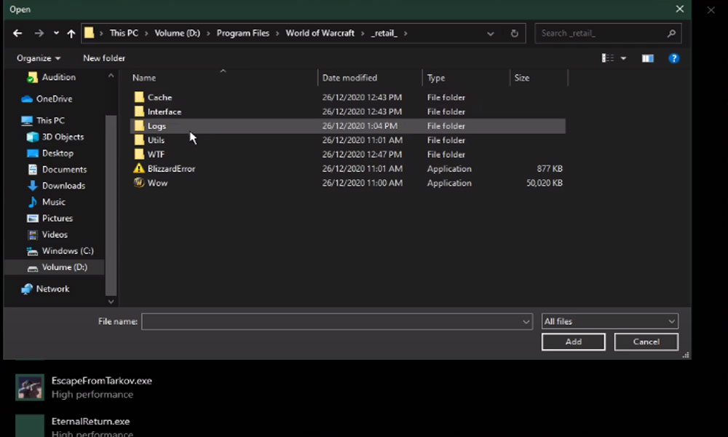Viewport: 728px width, 437px height.
Task: Click the 877 KB size of BlizzardError
Action: click(549, 168)
